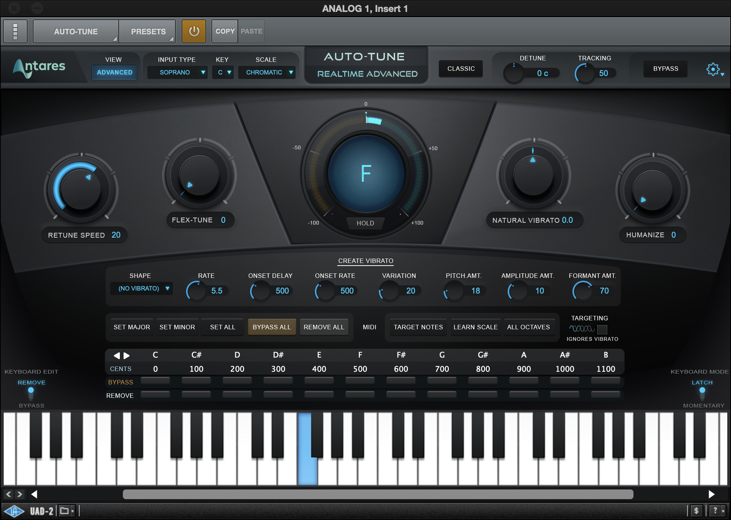Viewport: 731px width, 520px height.
Task: Click the Onset Delay knob
Action: click(x=260, y=291)
